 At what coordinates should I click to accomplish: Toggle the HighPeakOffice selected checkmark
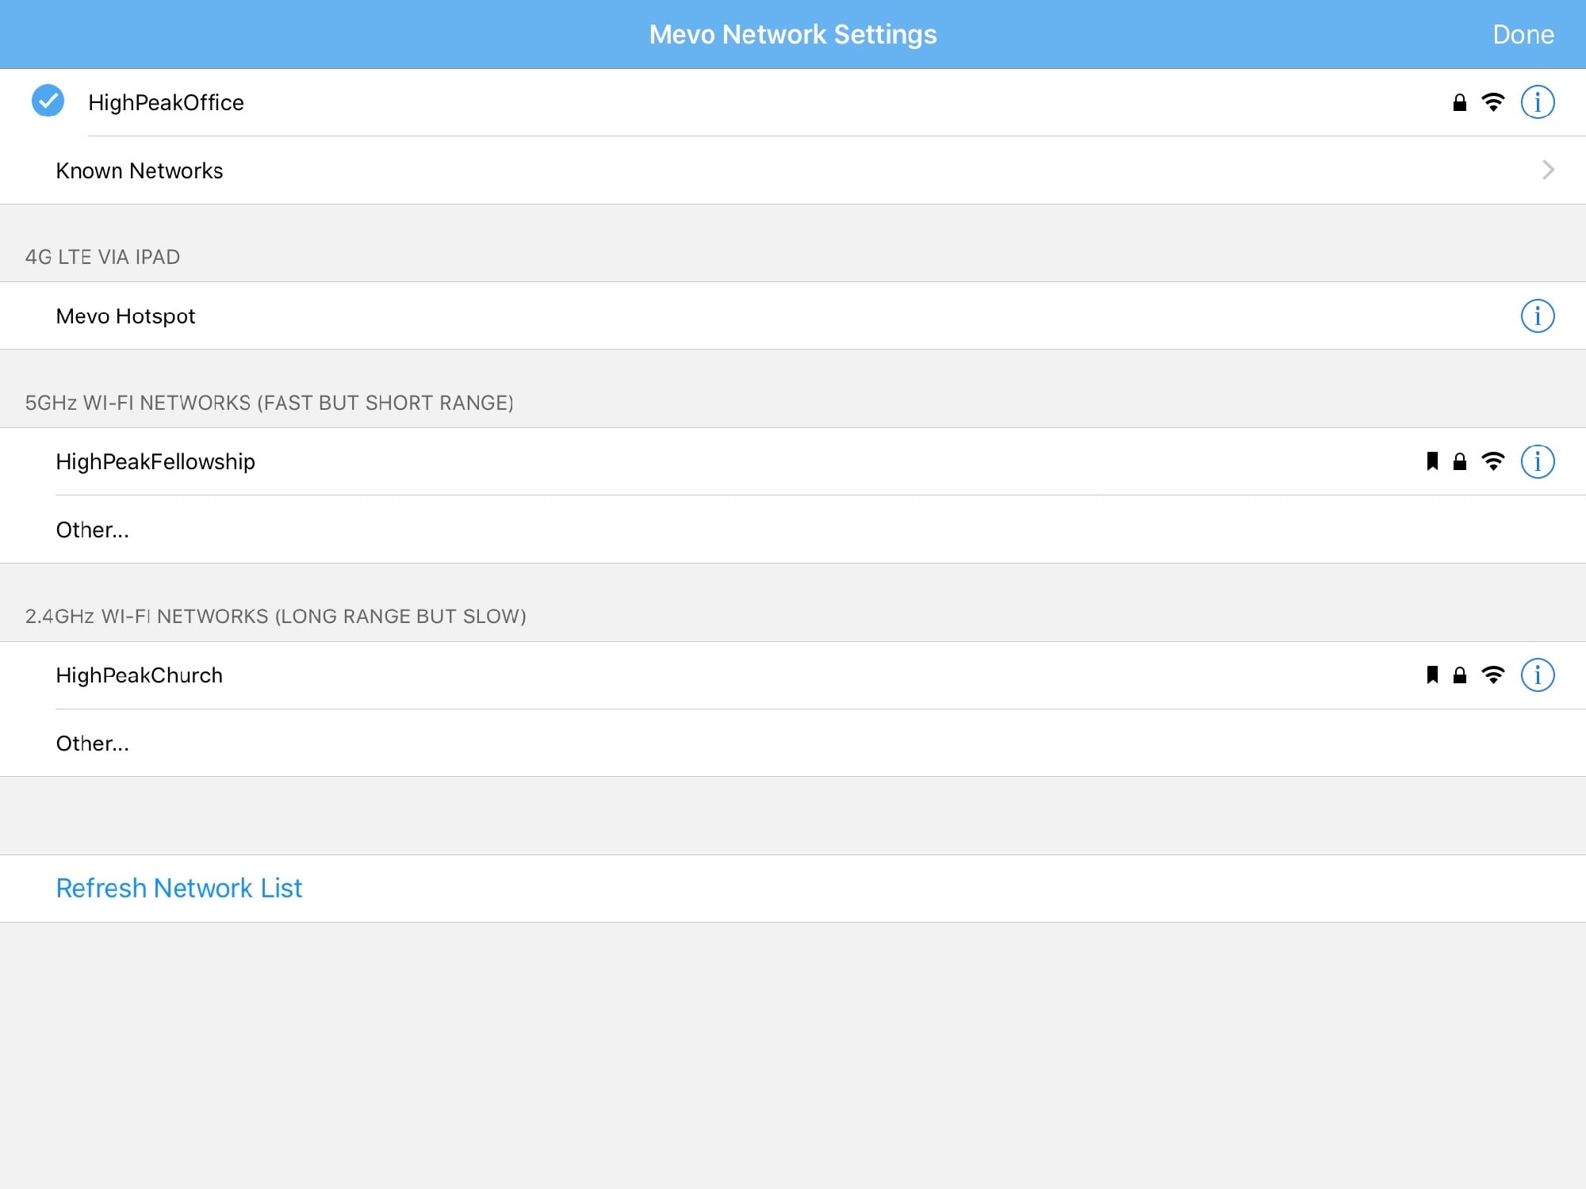[48, 101]
